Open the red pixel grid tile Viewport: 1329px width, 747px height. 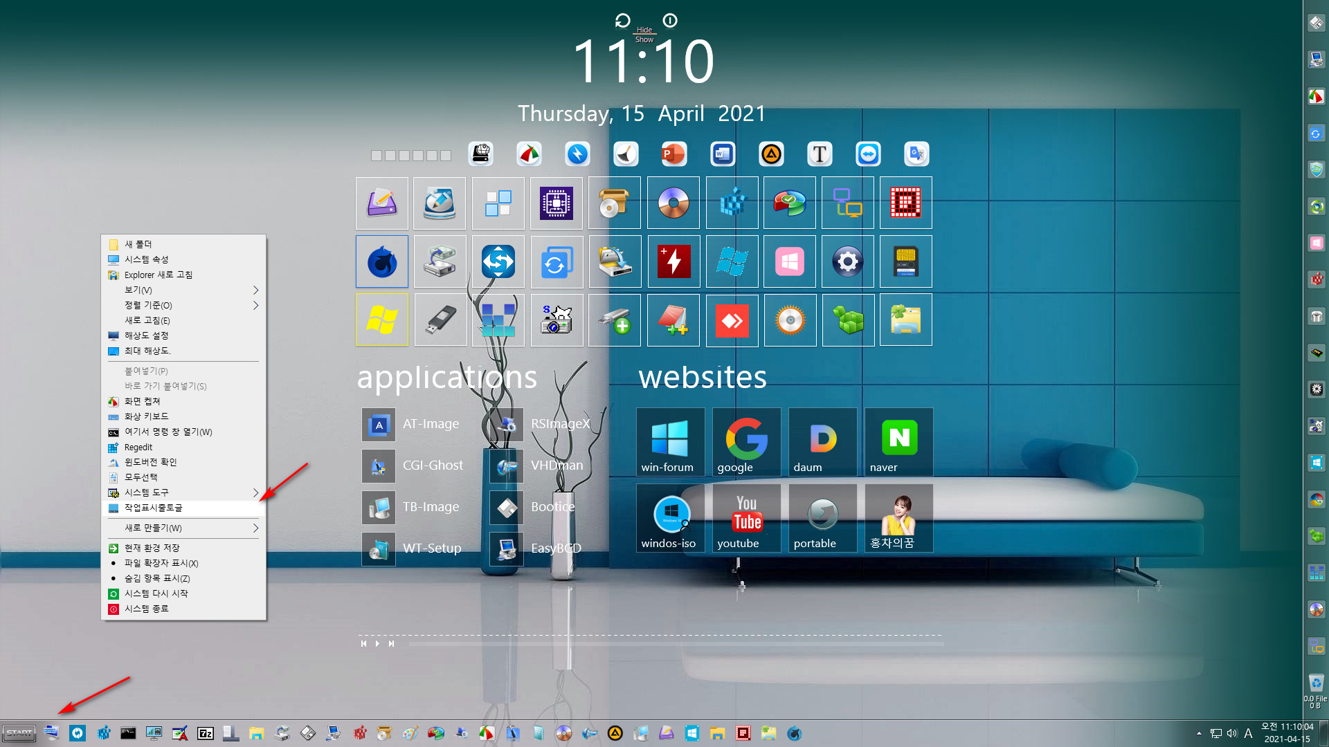click(x=906, y=203)
